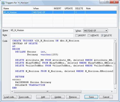Open the When dropdown showing INSTEAD OF

pyautogui.click(x=95, y=31)
